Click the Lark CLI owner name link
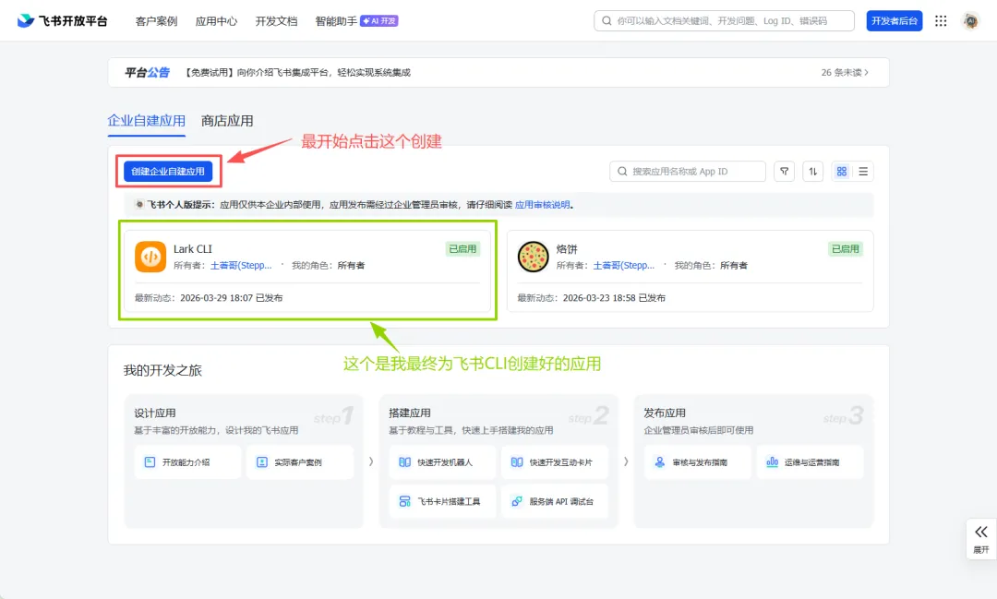This screenshot has height=599, width=997. 241,265
